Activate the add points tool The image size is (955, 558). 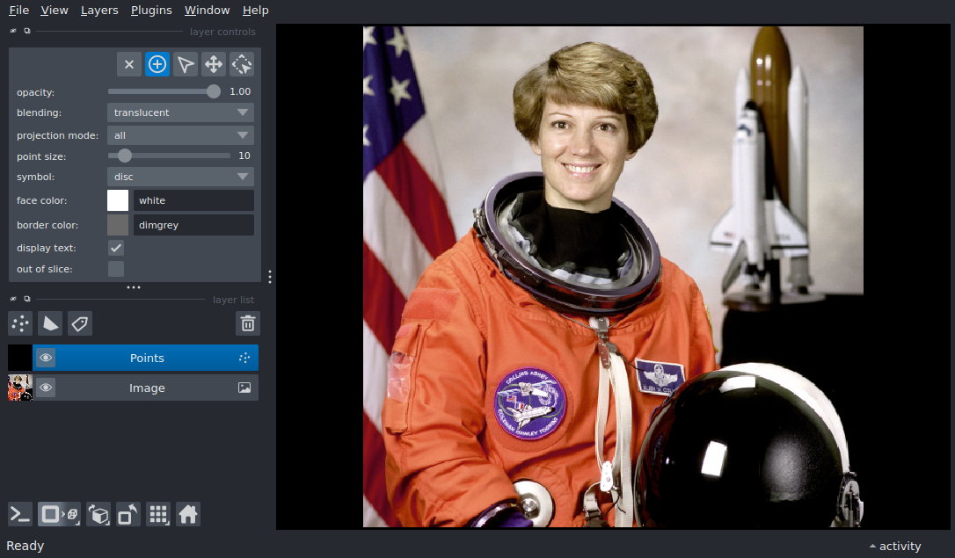(x=157, y=64)
